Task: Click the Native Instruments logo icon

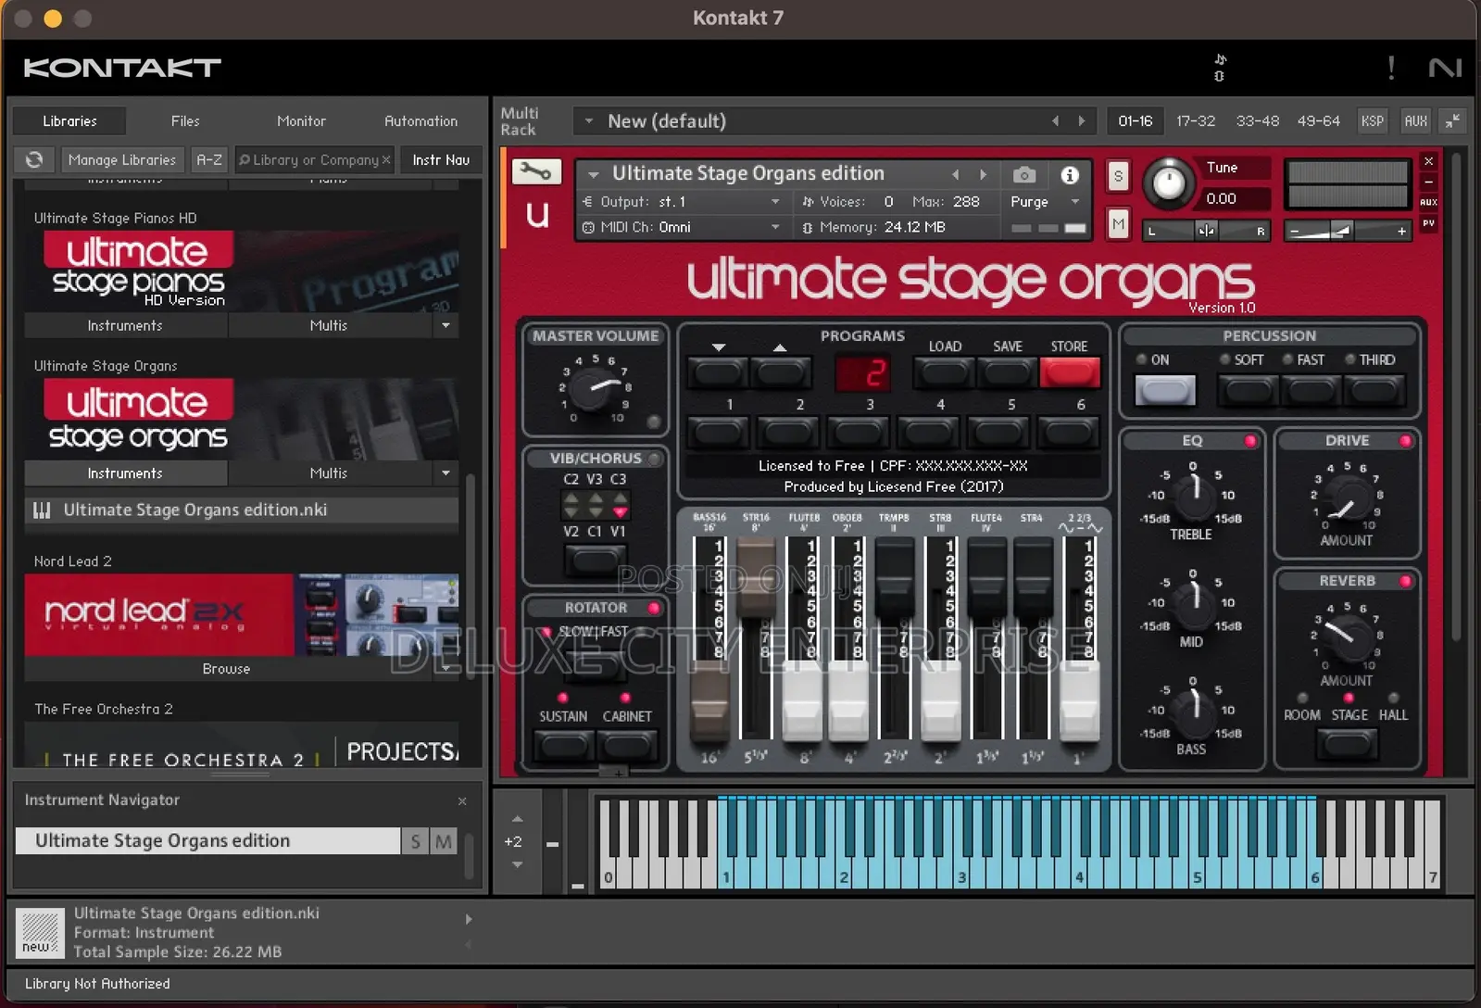Action: [x=1446, y=67]
